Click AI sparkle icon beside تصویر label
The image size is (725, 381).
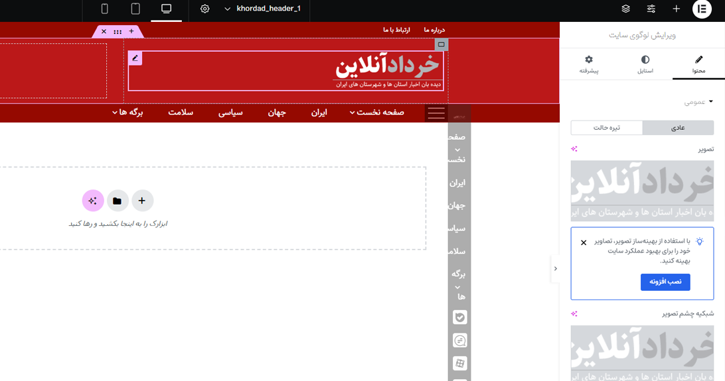click(x=574, y=149)
